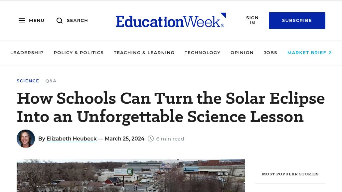The image size is (342, 192).
Task: Click the EducationWeek logo
Action: (x=171, y=20)
